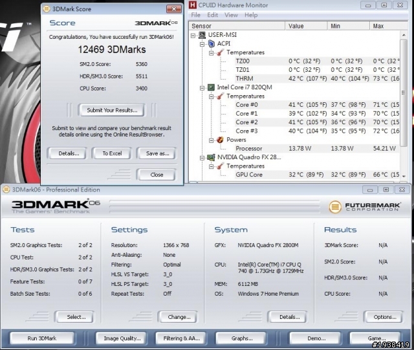The image size is (414, 350).
Task: Click Save as button
Action: (x=157, y=153)
